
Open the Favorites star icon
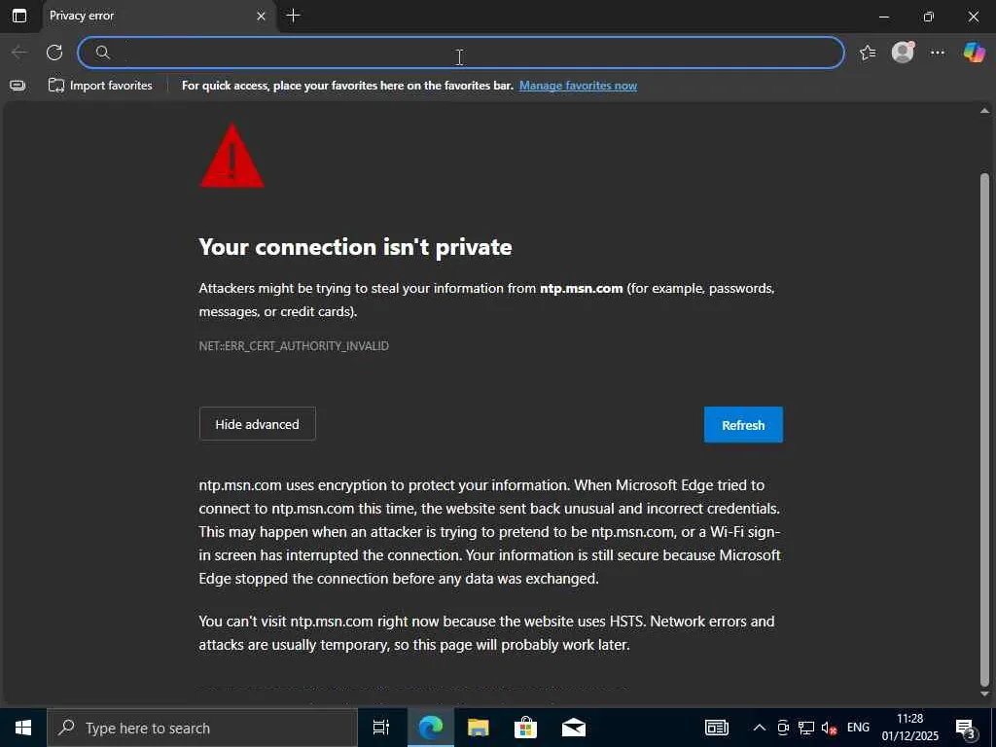pyautogui.click(x=868, y=53)
